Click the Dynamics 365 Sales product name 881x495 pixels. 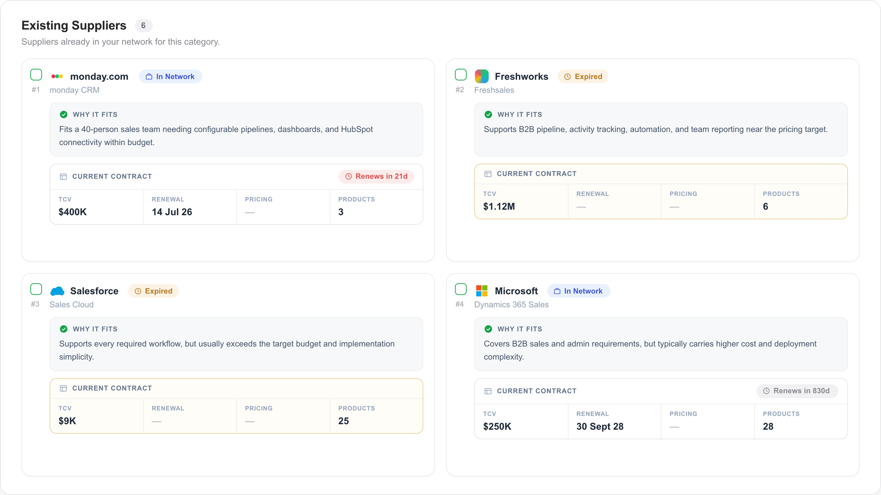511,304
